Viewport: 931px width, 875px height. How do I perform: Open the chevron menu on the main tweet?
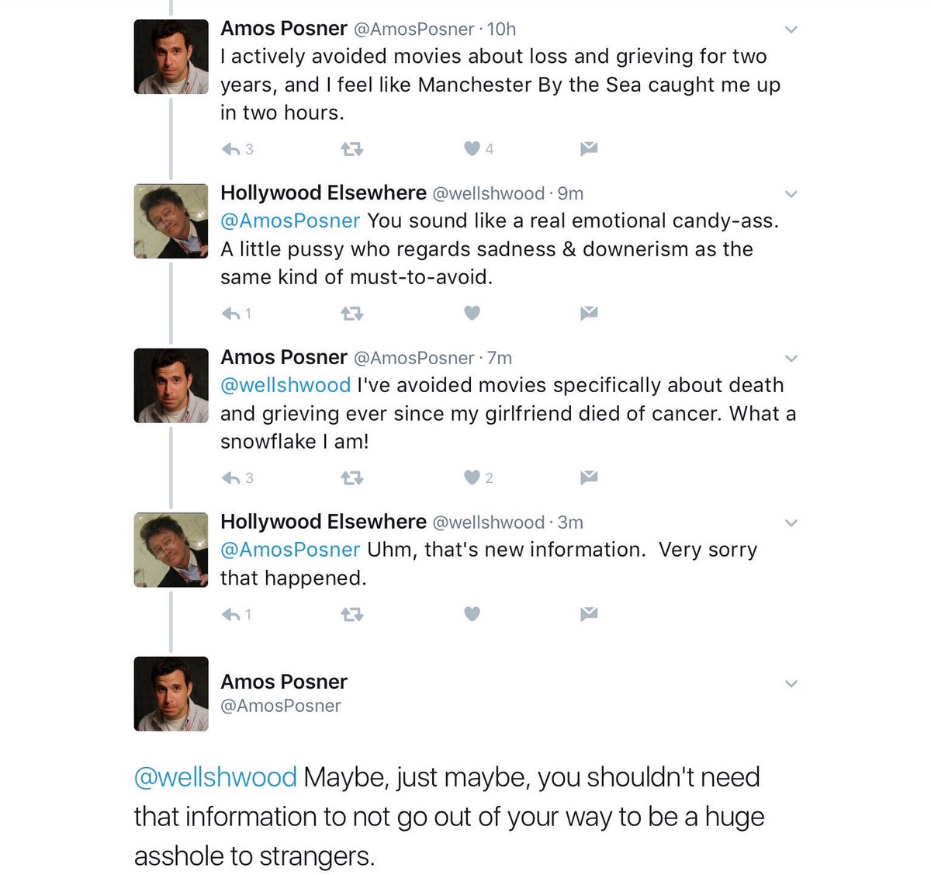tap(791, 685)
